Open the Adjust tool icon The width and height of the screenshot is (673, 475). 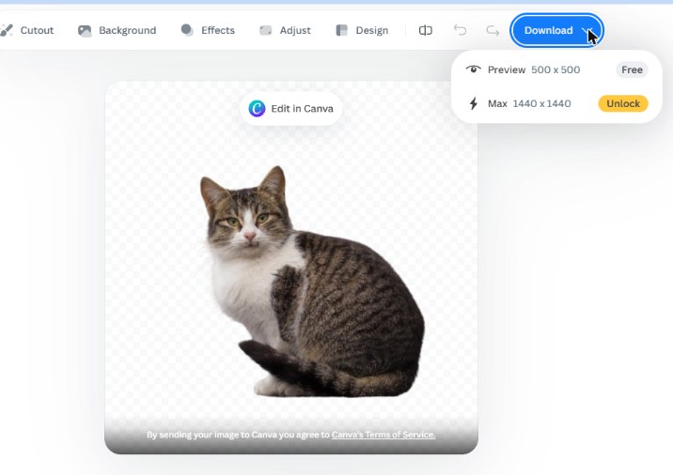(x=266, y=30)
